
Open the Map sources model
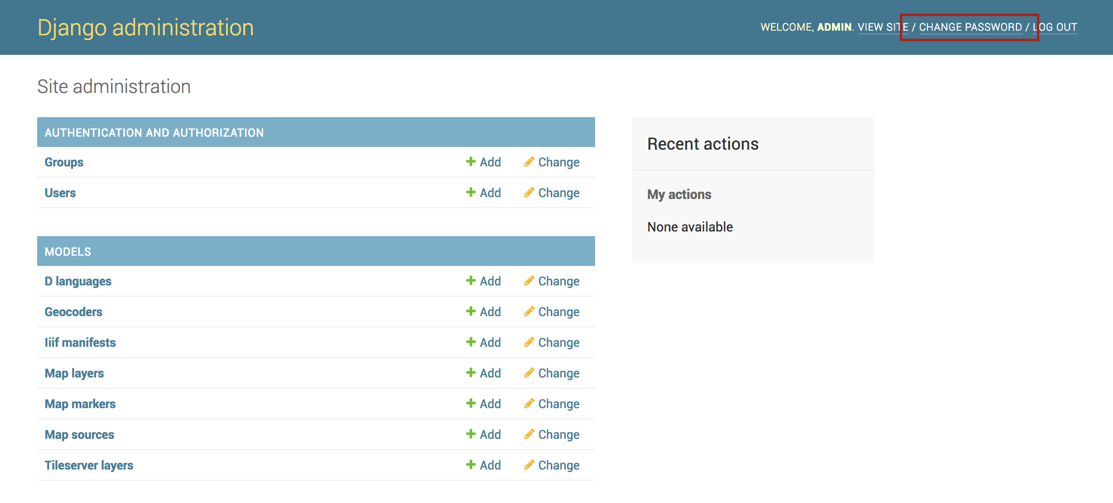(79, 435)
